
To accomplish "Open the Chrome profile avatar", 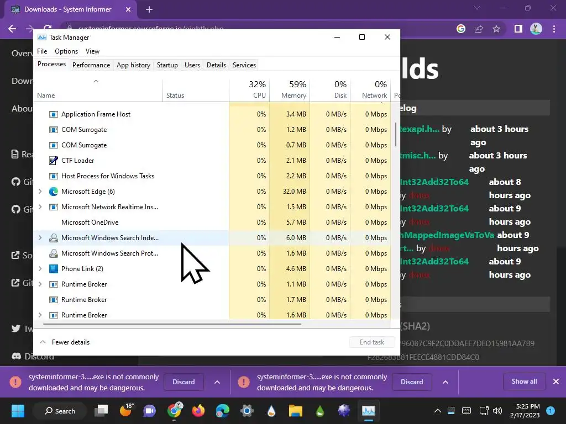I will pos(536,29).
